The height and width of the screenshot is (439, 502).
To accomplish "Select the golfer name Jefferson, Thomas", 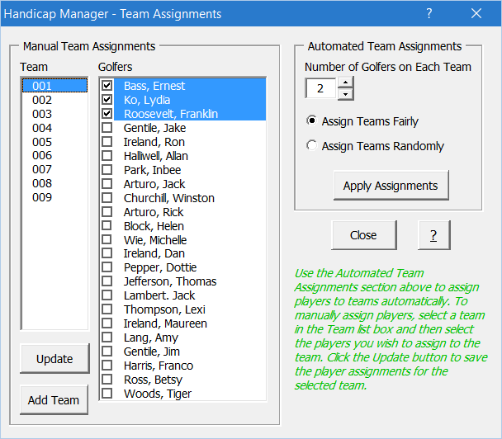I will (x=170, y=281).
